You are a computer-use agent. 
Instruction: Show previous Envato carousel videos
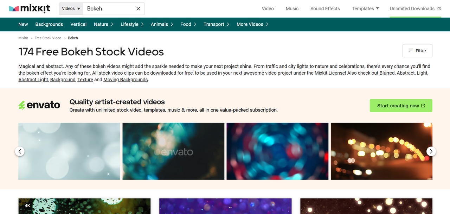pyautogui.click(x=20, y=151)
